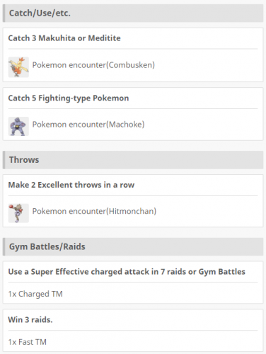Viewport: 266px width, 354px height.
Task: Click the Hitmonchan sprite icon
Action: 18,213
